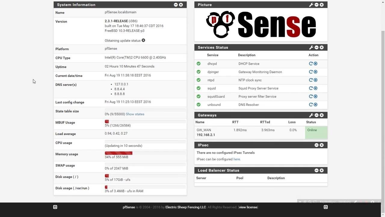Open the Show states link
Screen dimensions: 385x217
(x=135, y=114)
